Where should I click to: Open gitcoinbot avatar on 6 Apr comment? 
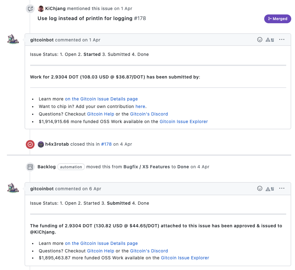tap(13, 188)
